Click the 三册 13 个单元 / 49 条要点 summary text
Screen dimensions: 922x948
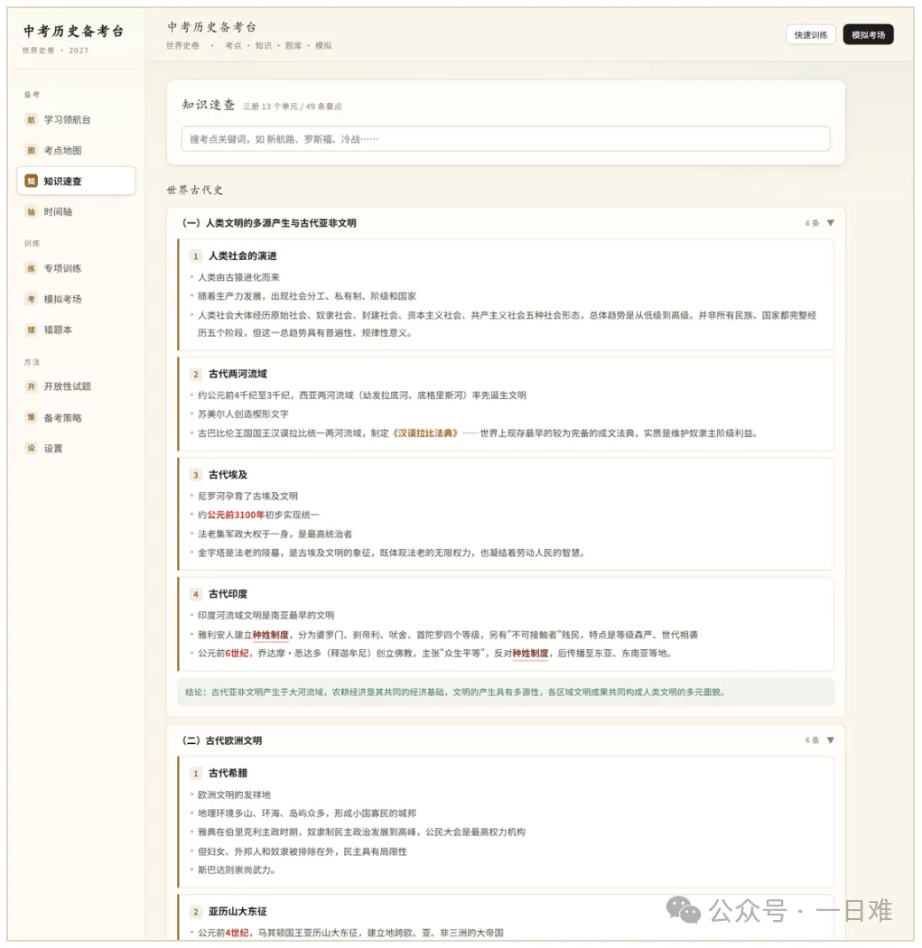point(292,107)
